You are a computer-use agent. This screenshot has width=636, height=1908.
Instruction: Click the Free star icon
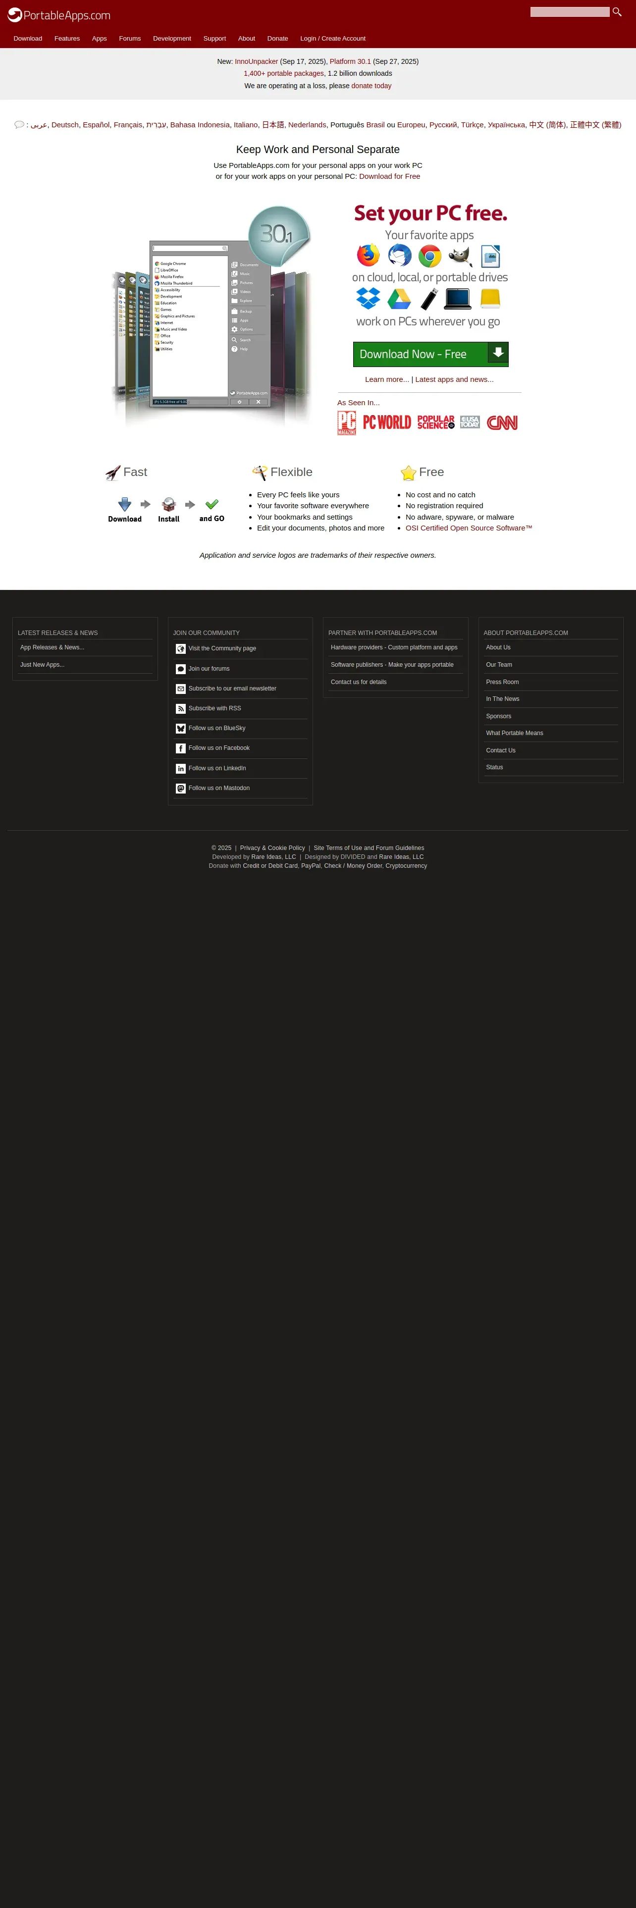408,473
